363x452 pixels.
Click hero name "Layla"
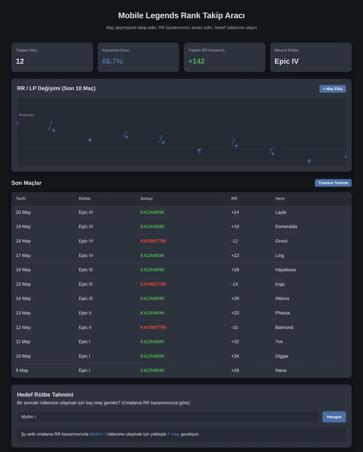click(281, 212)
